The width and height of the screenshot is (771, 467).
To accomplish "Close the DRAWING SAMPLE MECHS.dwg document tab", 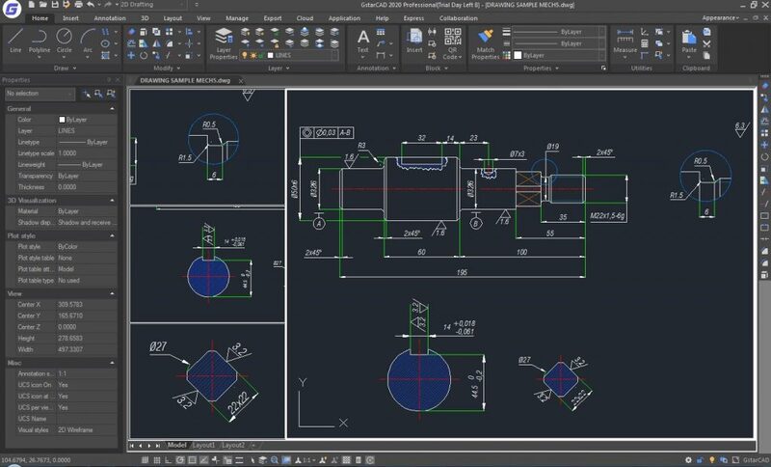I will pos(240,80).
